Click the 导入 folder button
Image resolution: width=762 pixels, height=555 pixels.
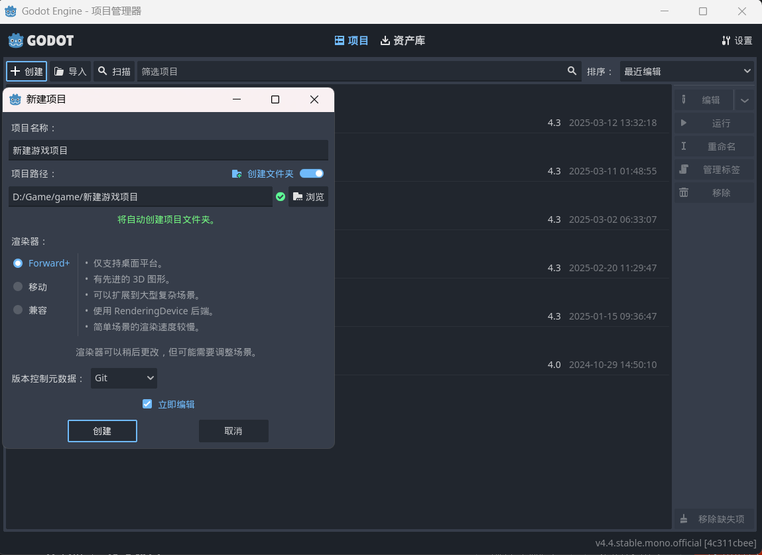click(70, 72)
